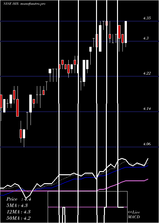159x223 pixels.
Task: Select the 4.06 price level label
Action: click(147, 144)
